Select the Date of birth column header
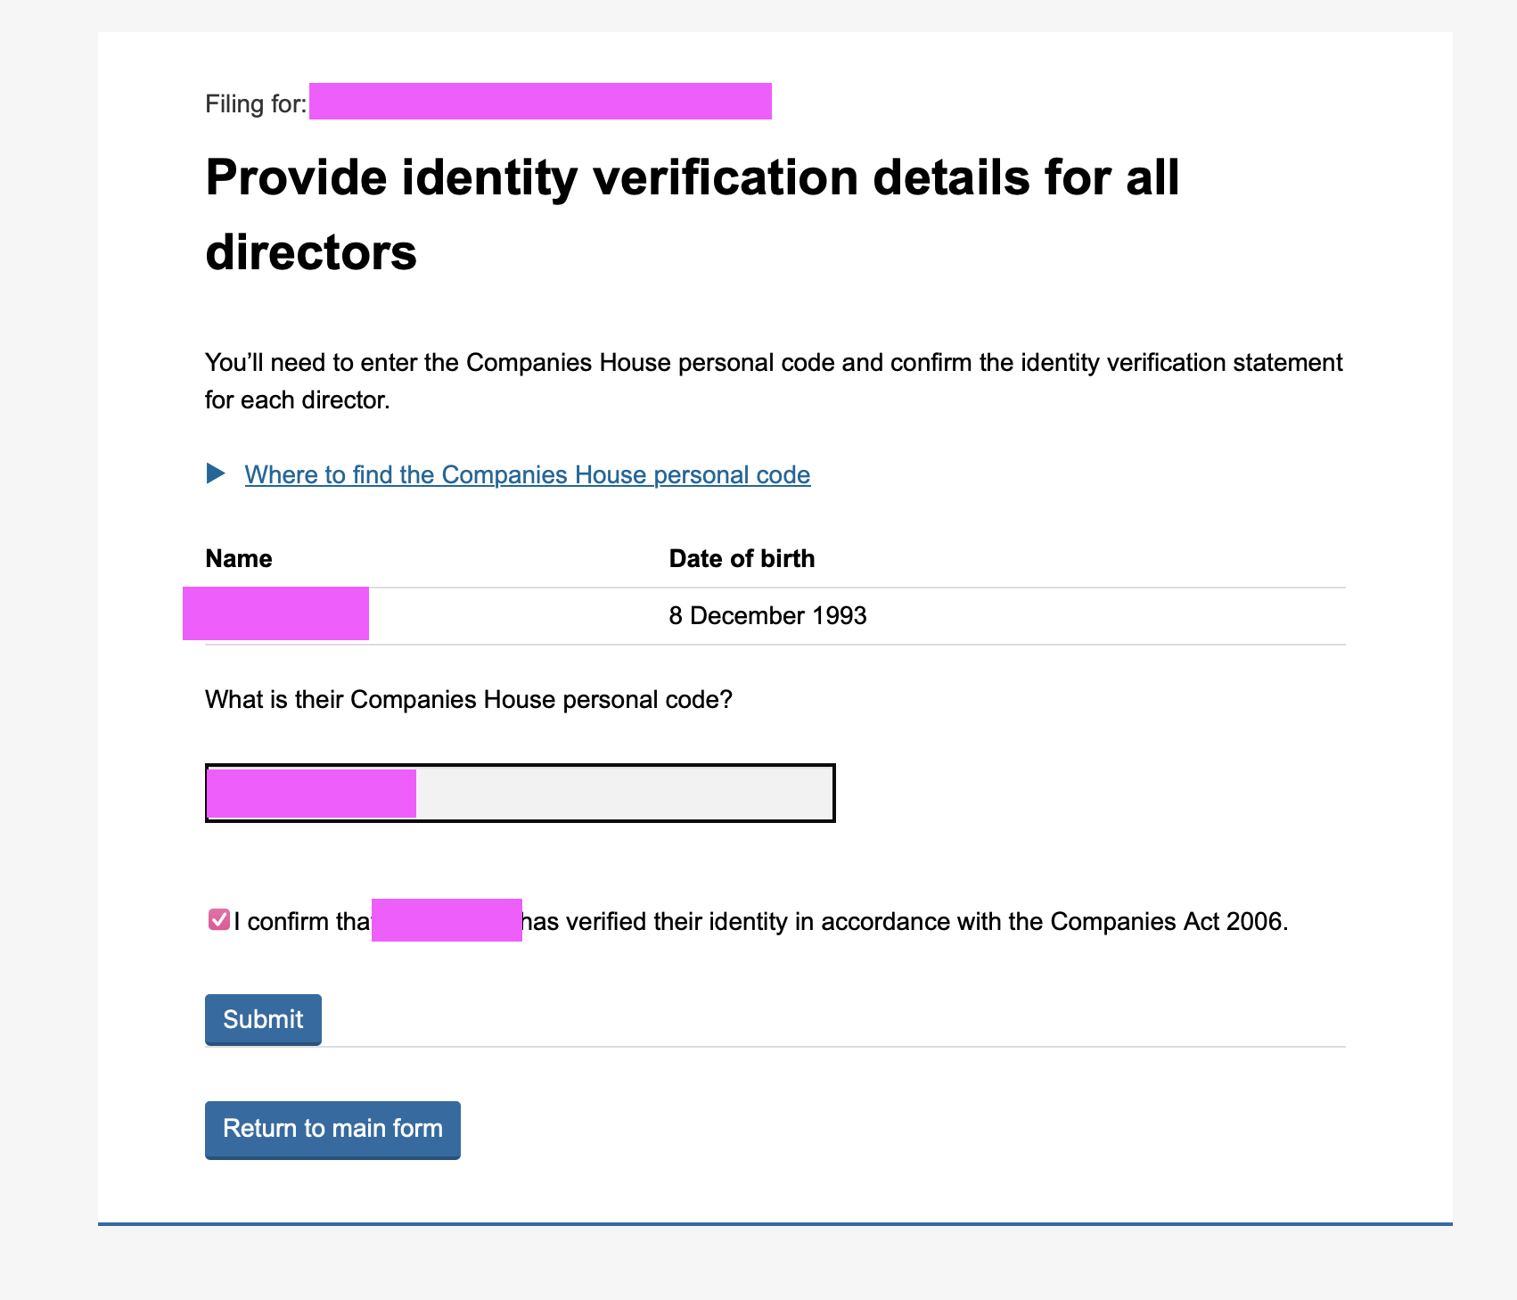This screenshot has width=1517, height=1300. click(x=742, y=558)
